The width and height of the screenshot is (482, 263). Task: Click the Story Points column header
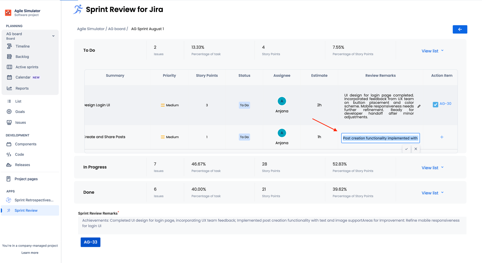pyautogui.click(x=207, y=75)
